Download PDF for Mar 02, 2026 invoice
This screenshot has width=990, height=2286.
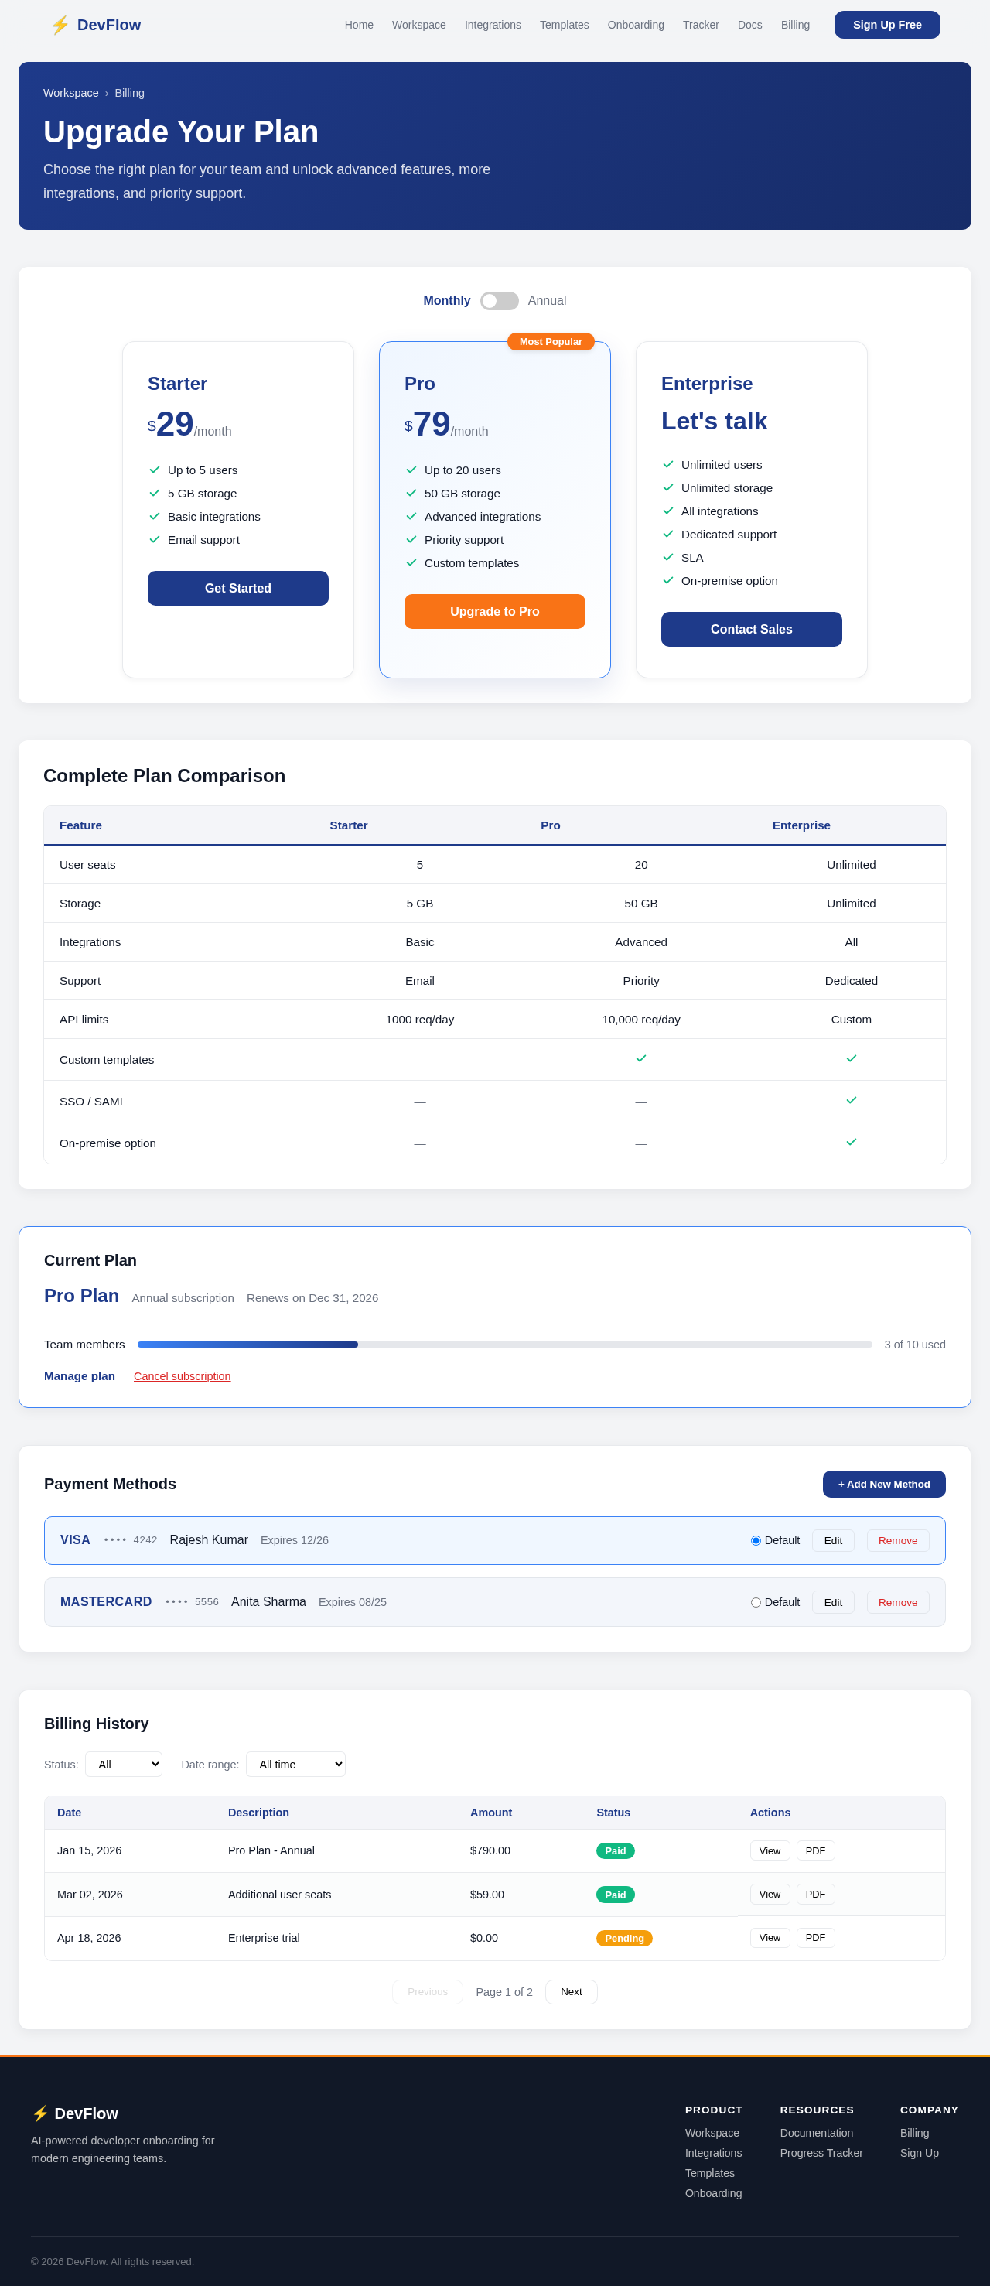pos(815,1894)
